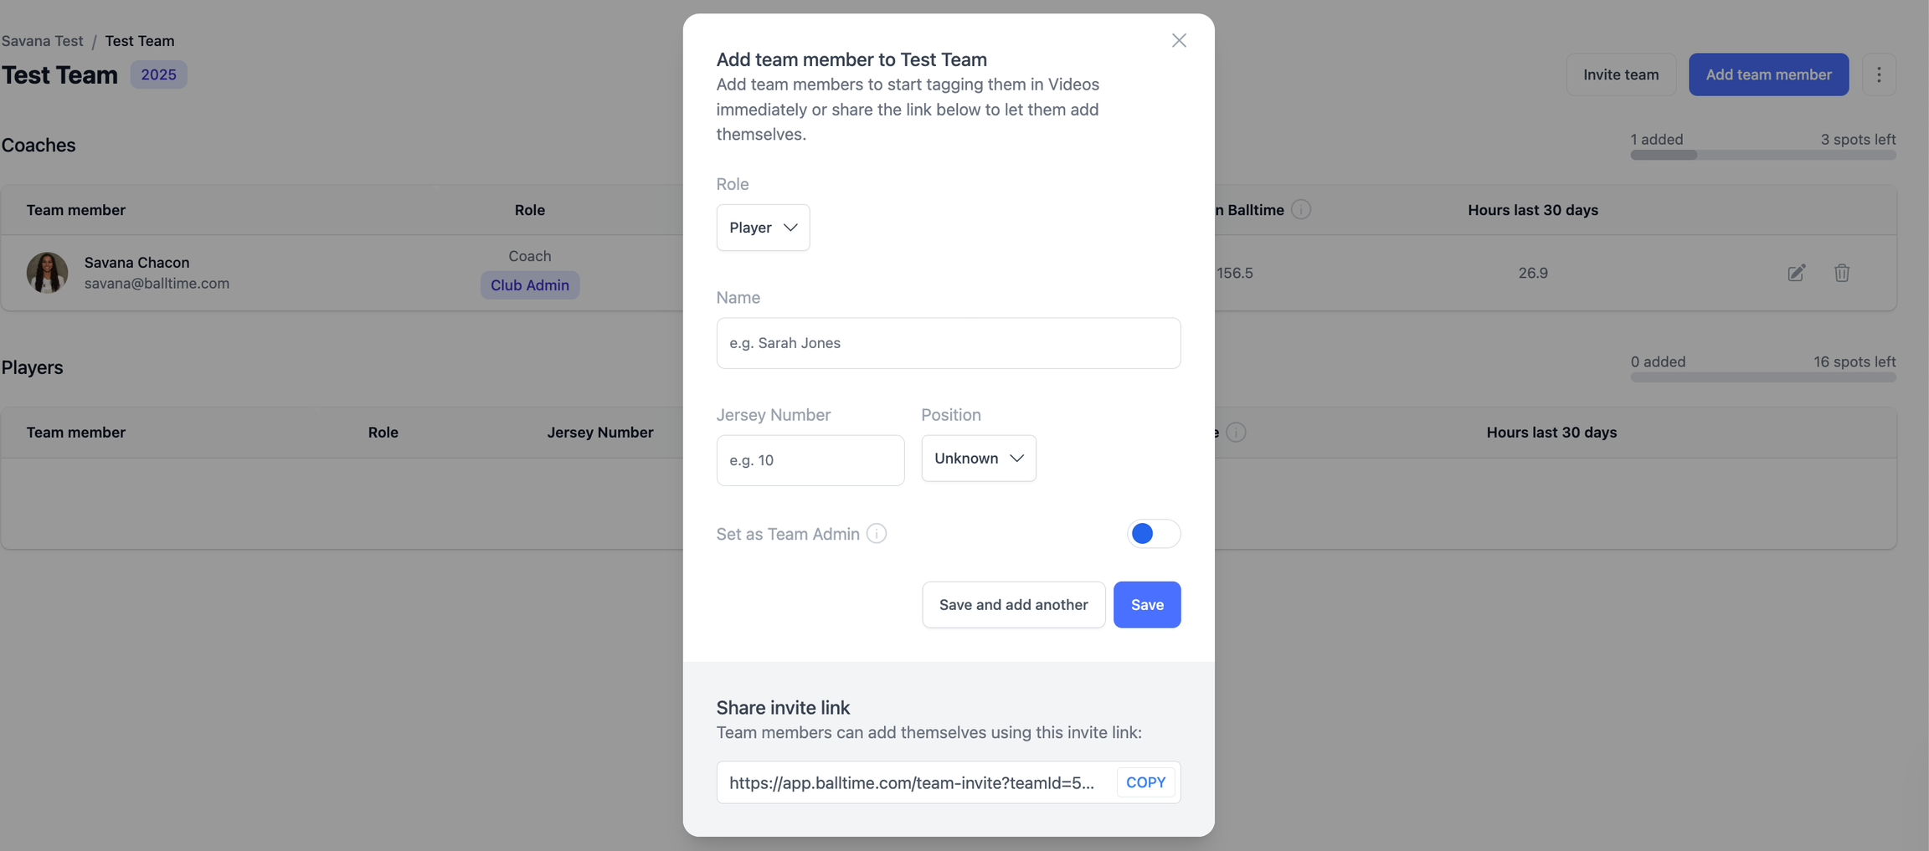
Task: Click the Coaches spots progress bar
Action: pos(1762,155)
